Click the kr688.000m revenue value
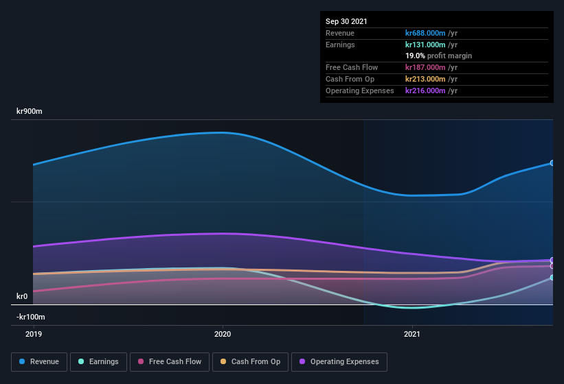Screen dimensions: 564x384 (x=425, y=33)
